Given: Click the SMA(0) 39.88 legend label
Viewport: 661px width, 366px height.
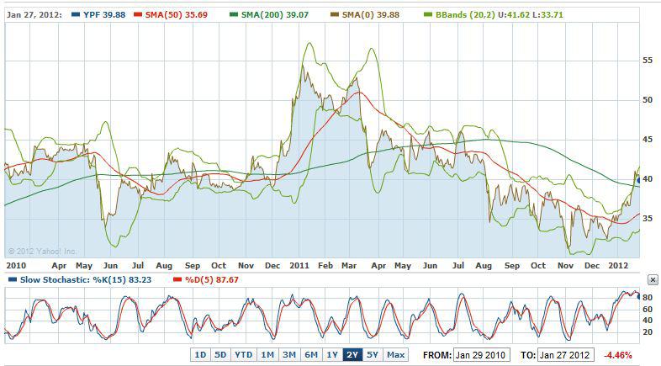Looking at the screenshot, I should click(x=371, y=15).
